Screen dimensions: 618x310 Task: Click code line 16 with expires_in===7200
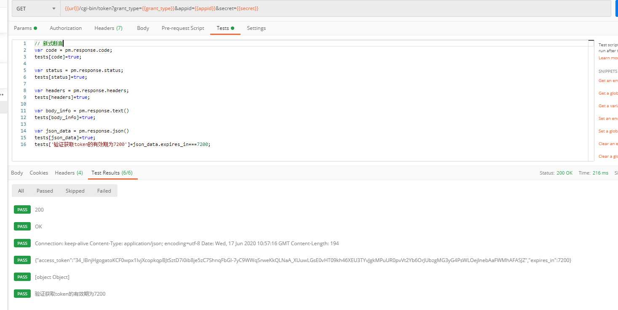coord(122,144)
